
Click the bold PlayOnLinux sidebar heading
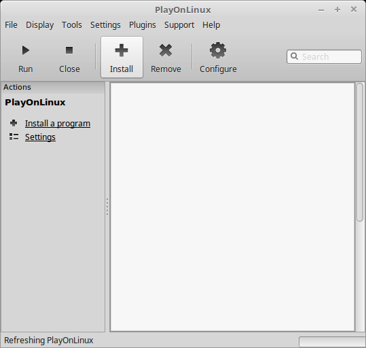click(35, 103)
